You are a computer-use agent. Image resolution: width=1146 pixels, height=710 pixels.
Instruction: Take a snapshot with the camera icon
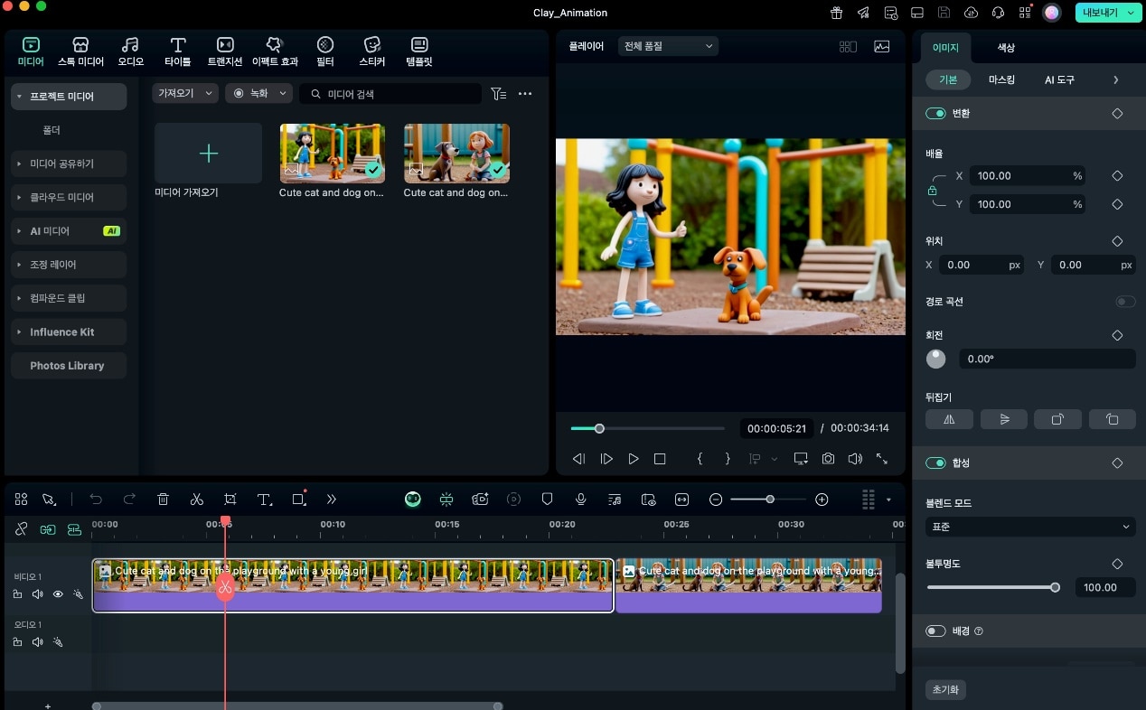pos(828,459)
